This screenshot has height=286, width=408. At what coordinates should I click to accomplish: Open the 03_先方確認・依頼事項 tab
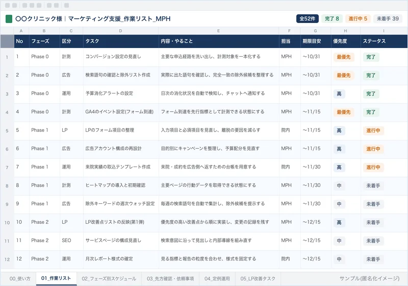click(170, 278)
